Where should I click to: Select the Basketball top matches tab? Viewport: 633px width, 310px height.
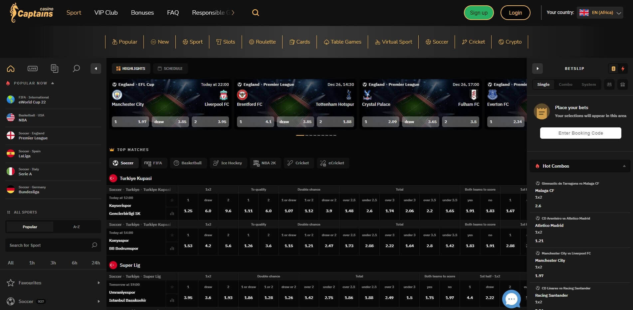click(x=188, y=163)
